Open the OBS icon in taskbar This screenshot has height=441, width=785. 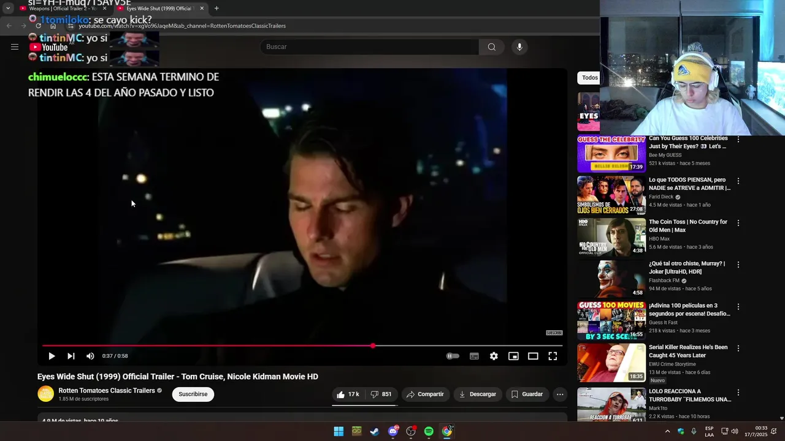click(x=411, y=431)
